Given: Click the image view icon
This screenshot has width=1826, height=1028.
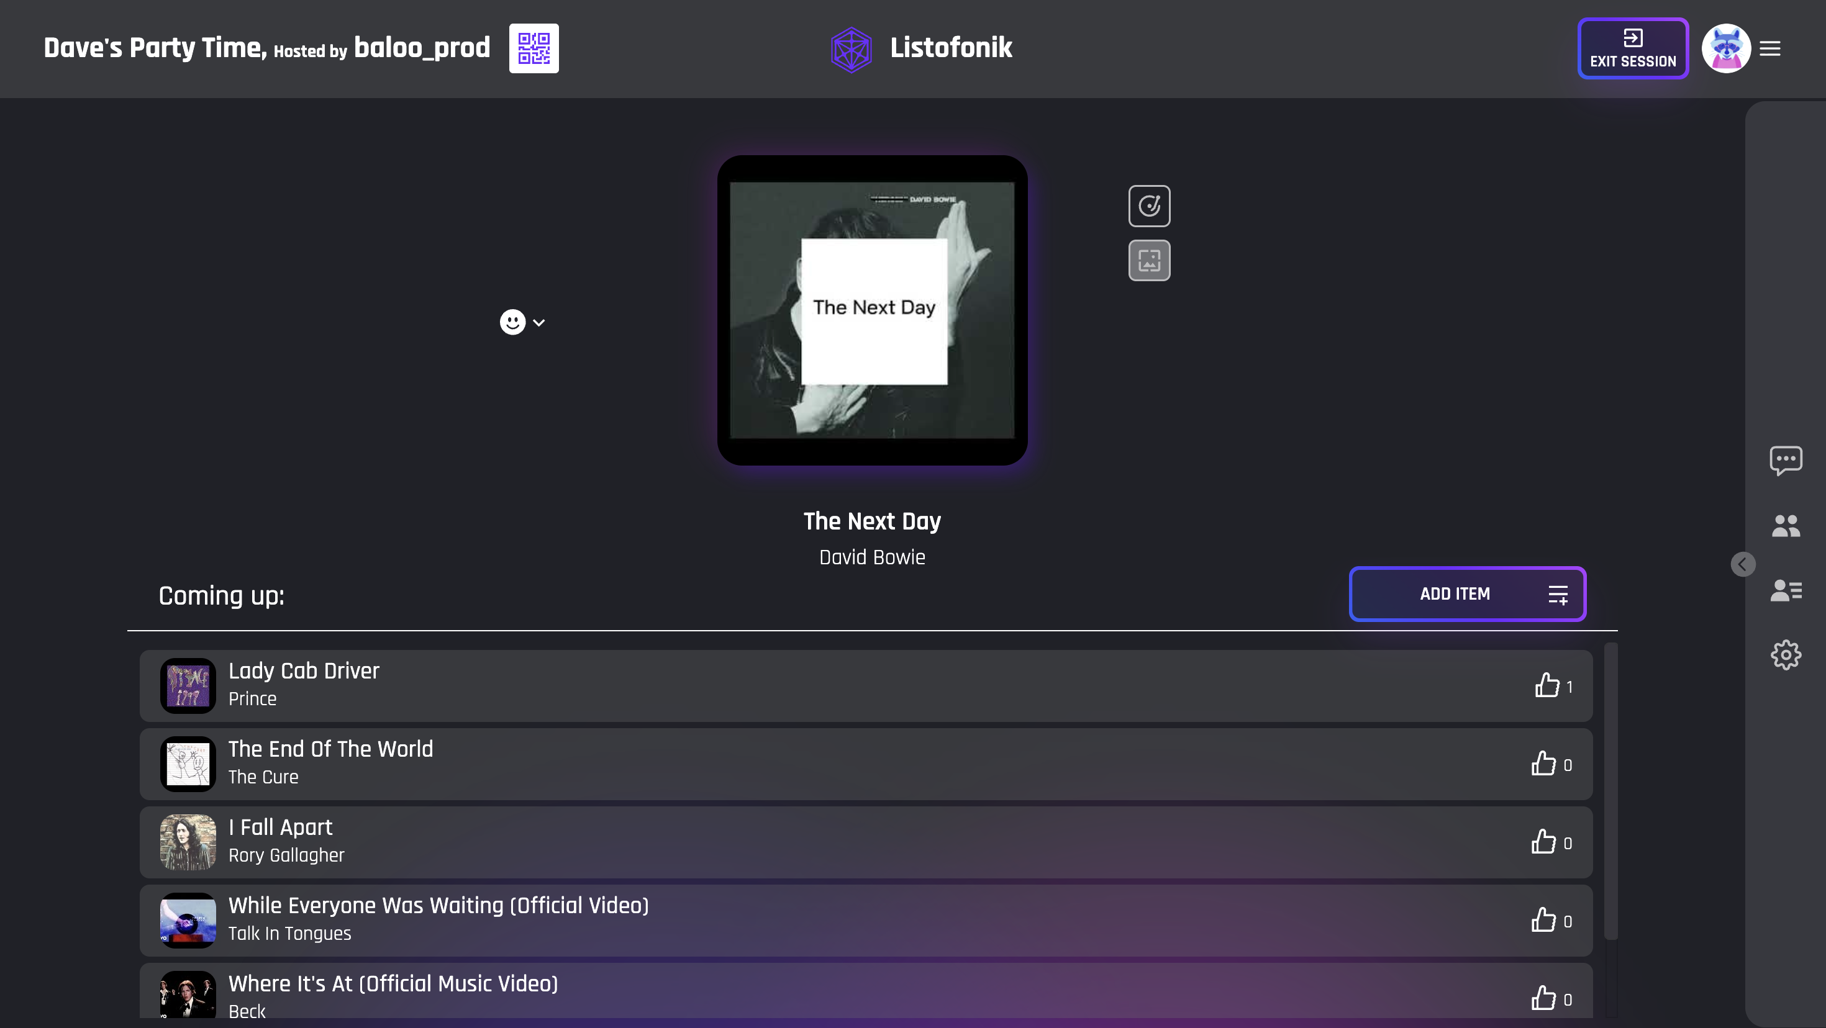Looking at the screenshot, I should point(1149,261).
